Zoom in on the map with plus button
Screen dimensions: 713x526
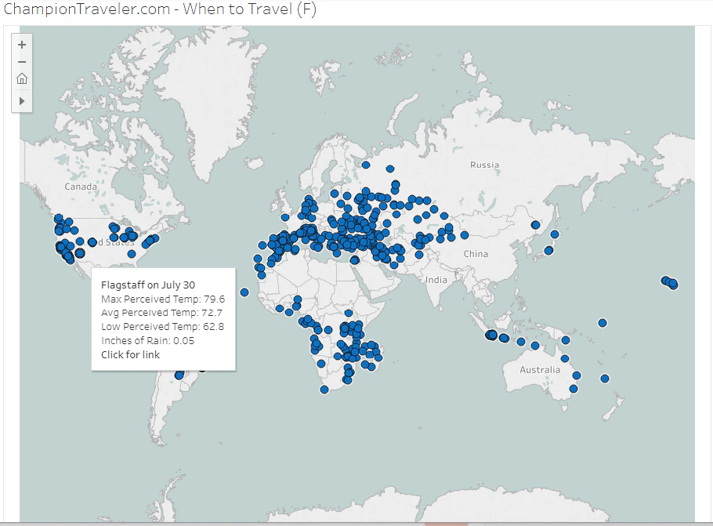click(22, 45)
